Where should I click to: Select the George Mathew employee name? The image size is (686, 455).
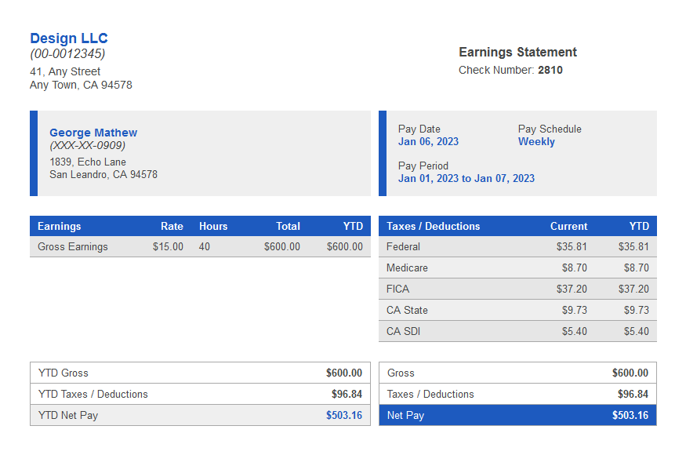pyautogui.click(x=93, y=132)
